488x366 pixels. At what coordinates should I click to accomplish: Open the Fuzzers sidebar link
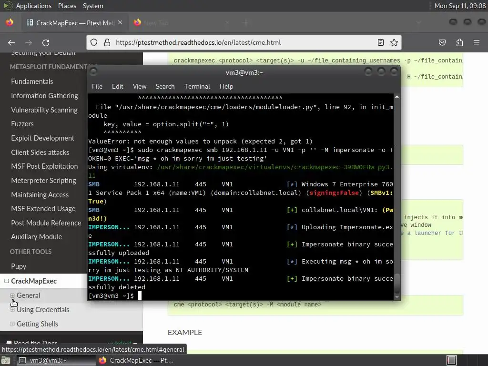(x=22, y=124)
